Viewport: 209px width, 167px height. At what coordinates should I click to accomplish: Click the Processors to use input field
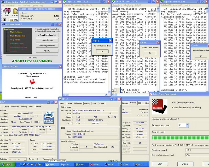tap(182, 125)
